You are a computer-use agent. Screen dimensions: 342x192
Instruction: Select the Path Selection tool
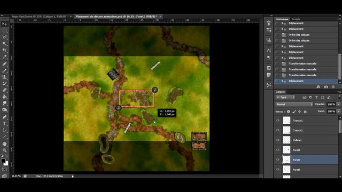pyautogui.click(x=4, y=130)
